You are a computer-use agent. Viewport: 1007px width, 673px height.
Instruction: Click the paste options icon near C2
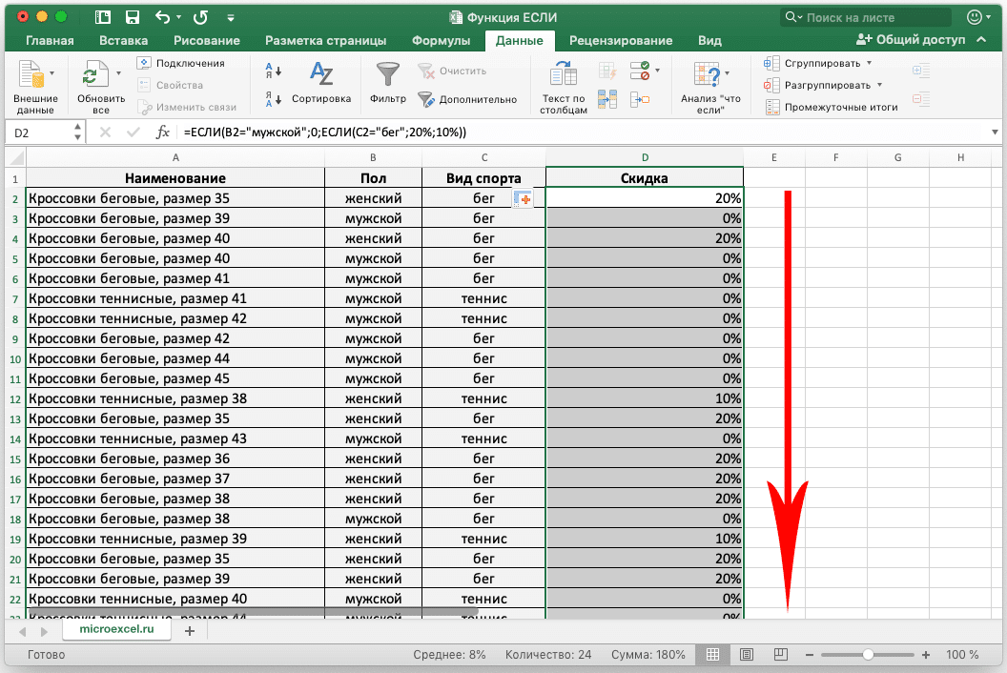point(522,198)
